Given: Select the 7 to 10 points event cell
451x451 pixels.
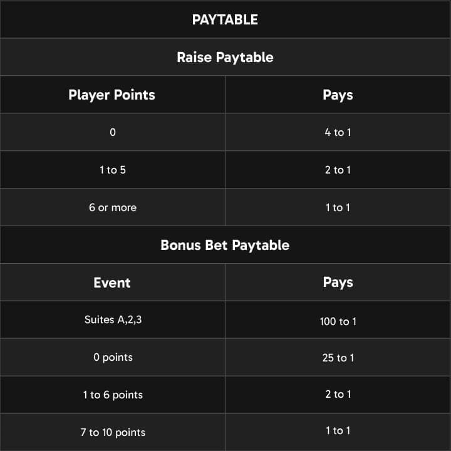Looking at the screenshot, I should coord(112,432).
